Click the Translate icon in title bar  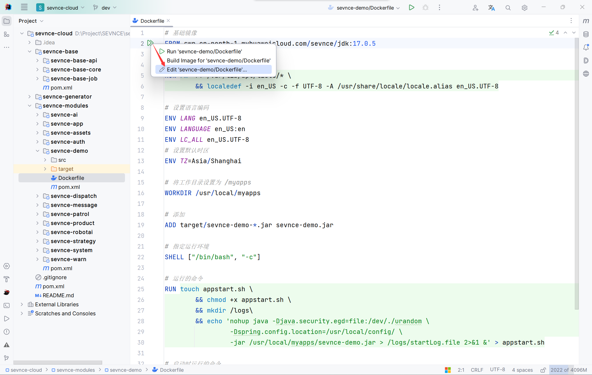pyautogui.click(x=491, y=8)
